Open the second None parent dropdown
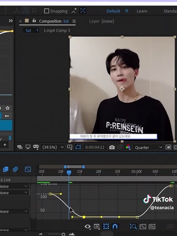 tap(14, 193)
